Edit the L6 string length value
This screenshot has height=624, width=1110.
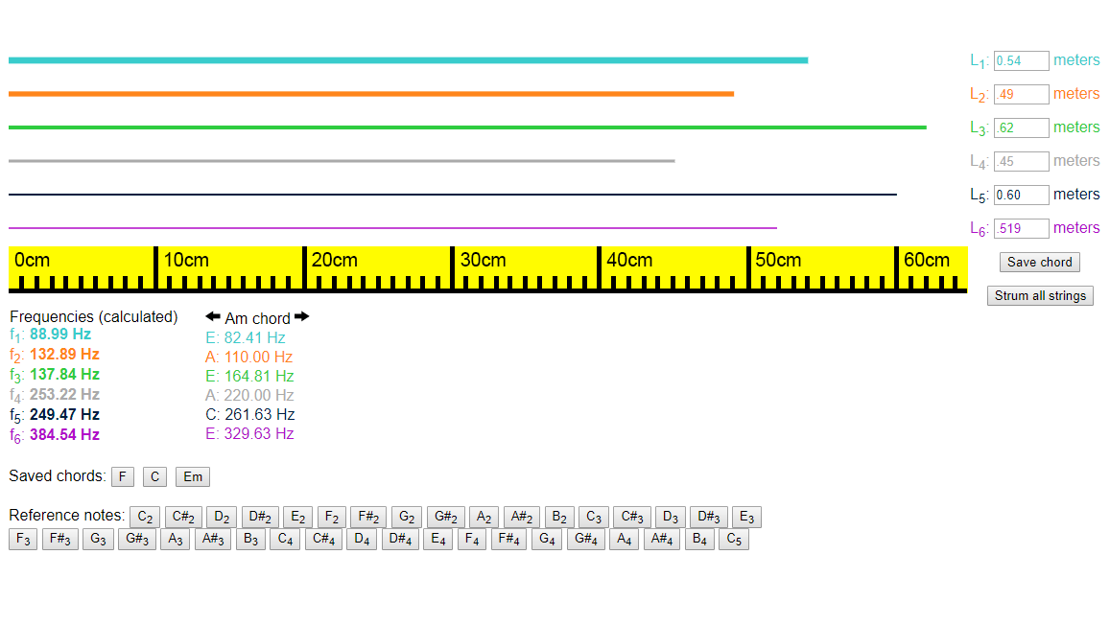(x=1020, y=228)
